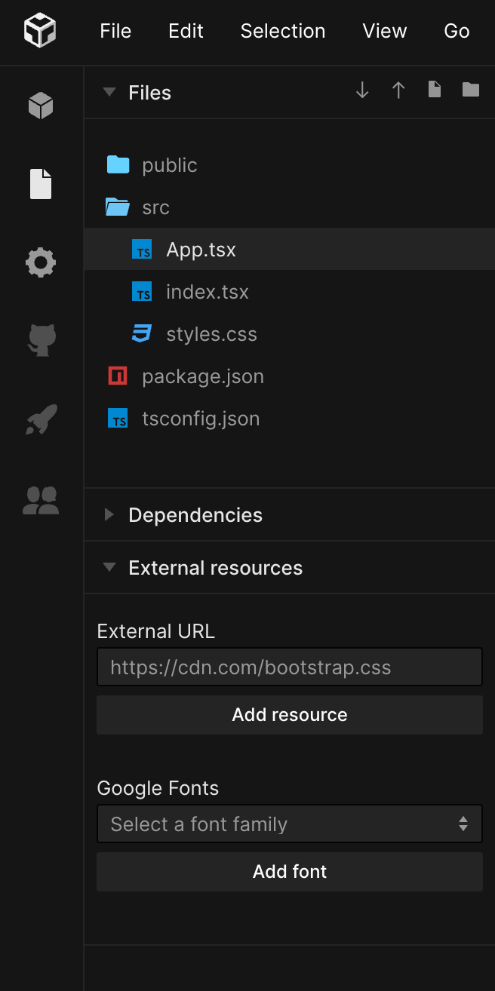Open the GitHub panel in the sidebar
Image resolution: width=495 pixels, height=991 pixels.
(40, 340)
